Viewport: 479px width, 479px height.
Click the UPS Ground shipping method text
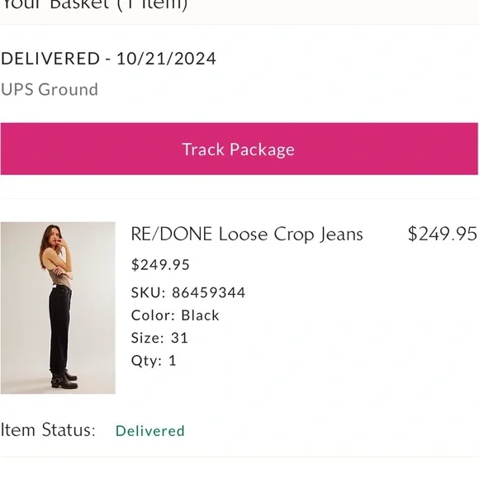point(50,90)
